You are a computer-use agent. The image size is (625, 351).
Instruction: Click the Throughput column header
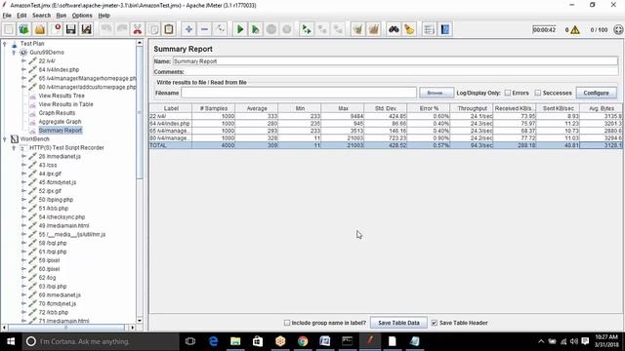click(x=472, y=108)
